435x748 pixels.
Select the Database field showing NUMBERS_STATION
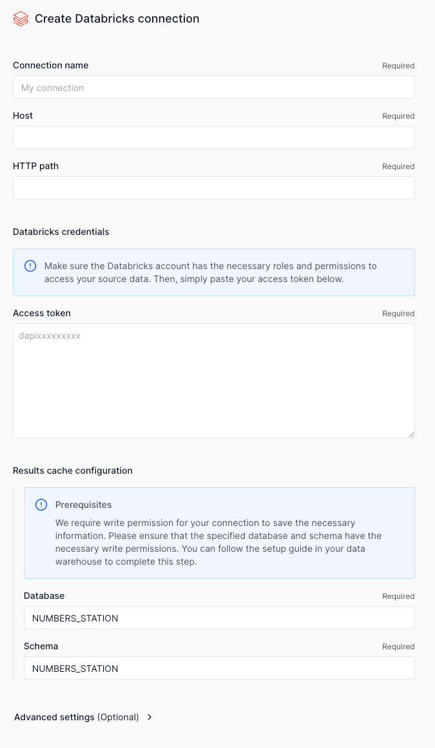pos(219,618)
